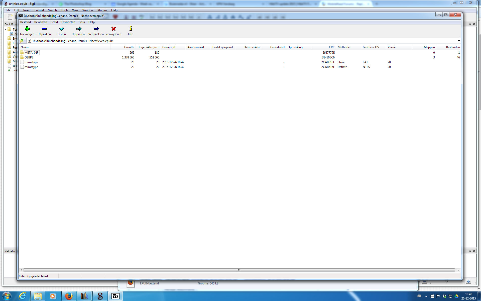Select the OEBPS folder
481x301 pixels.
(29, 57)
